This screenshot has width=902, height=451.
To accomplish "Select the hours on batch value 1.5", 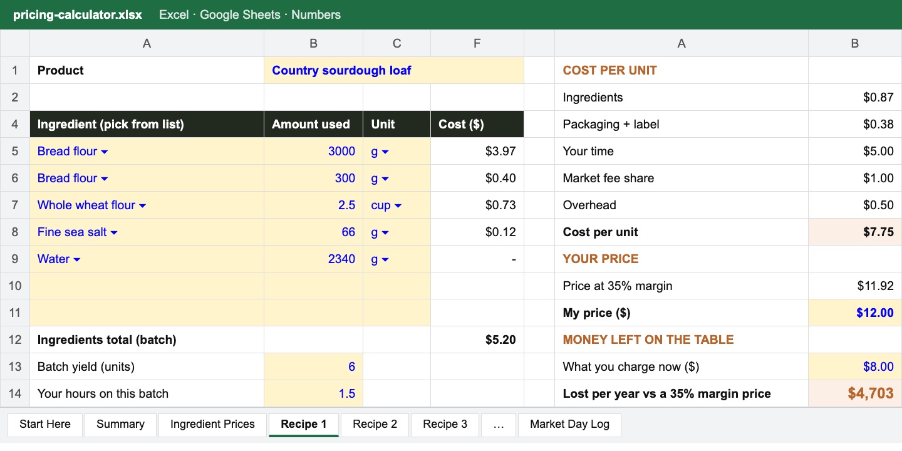I will click(313, 393).
